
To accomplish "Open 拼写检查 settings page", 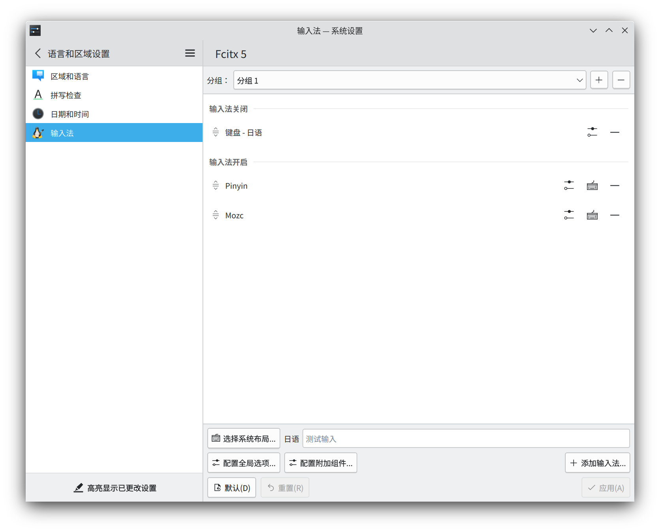I will pos(66,95).
